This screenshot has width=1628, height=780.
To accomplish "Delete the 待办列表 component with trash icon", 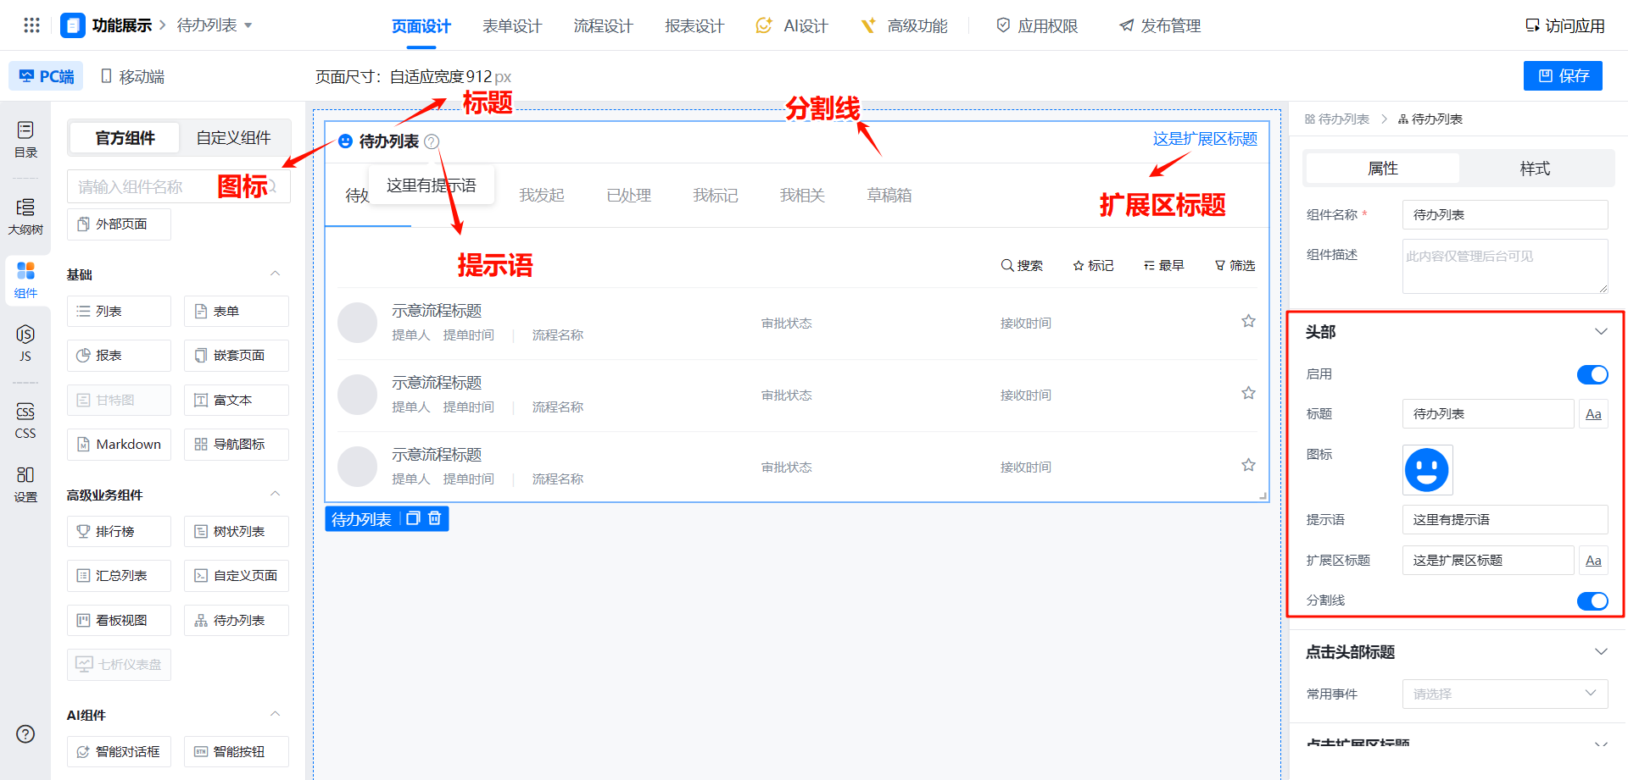I will 435,518.
